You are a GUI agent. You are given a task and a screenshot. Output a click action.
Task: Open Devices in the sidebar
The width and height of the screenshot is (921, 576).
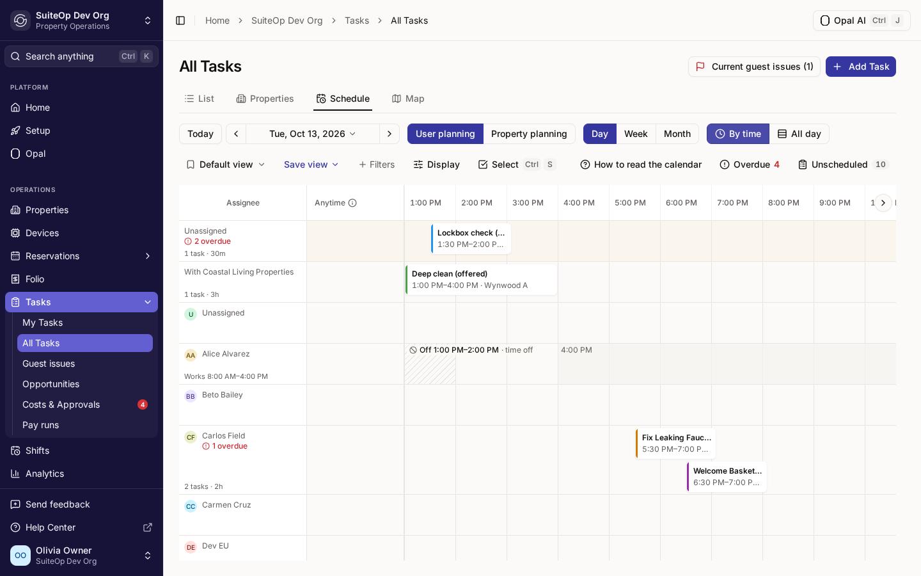(x=81, y=233)
